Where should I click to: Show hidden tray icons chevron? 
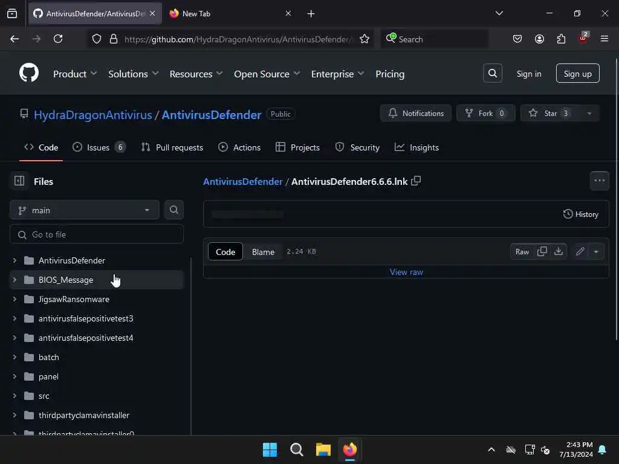click(x=491, y=449)
